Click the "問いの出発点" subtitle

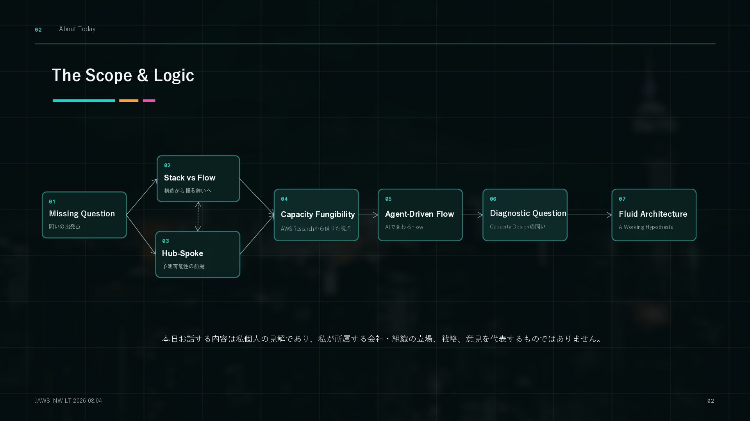click(65, 226)
